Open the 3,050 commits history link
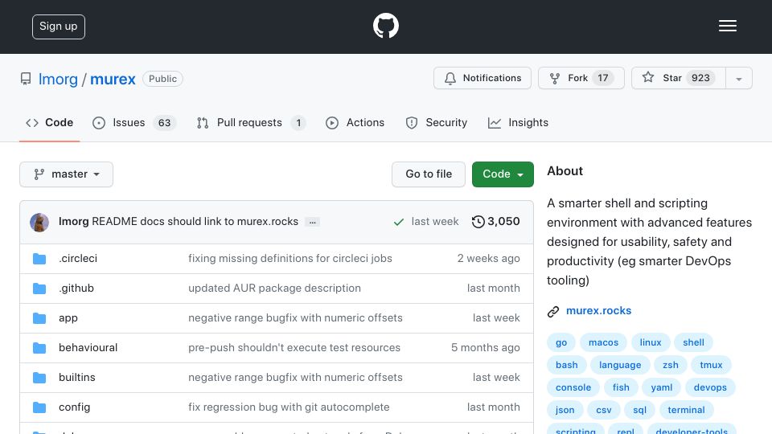The image size is (772, 434). coord(496,222)
